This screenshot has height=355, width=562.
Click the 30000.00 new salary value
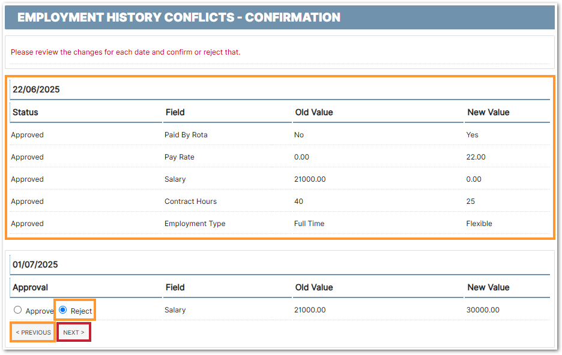[x=483, y=310]
